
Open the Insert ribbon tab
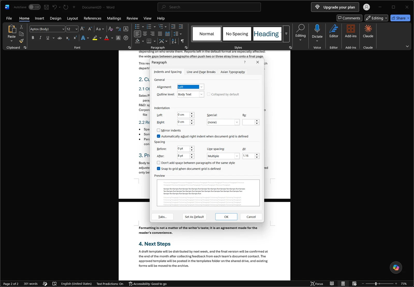40,18
